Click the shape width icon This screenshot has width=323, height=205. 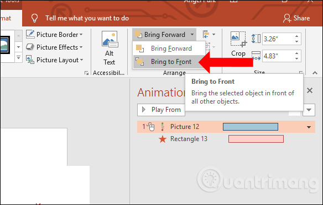click(x=256, y=56)
